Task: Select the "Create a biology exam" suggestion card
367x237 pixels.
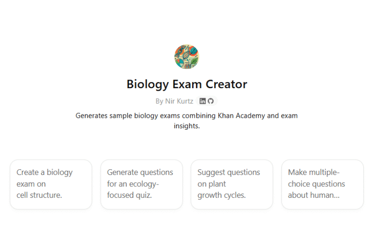Action: pyautogui.click(x=51, y=184)
